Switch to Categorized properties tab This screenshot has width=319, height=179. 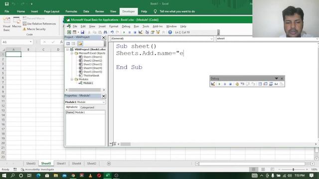(x=87, y=107)
